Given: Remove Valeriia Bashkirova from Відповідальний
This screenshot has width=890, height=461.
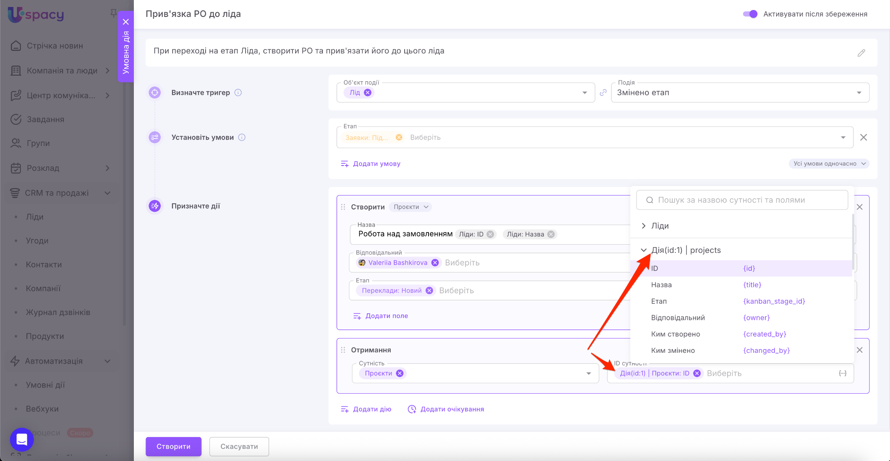Looking at the screenshot, I should click(435, 263).
